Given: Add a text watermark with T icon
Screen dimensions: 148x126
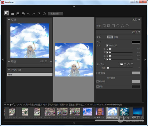Looking at the screenshot, I should (x=104, y=26).
